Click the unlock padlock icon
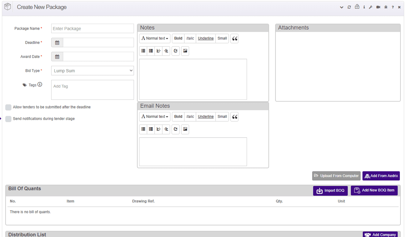This screenshot has width=407, height=237. point(357,7)
